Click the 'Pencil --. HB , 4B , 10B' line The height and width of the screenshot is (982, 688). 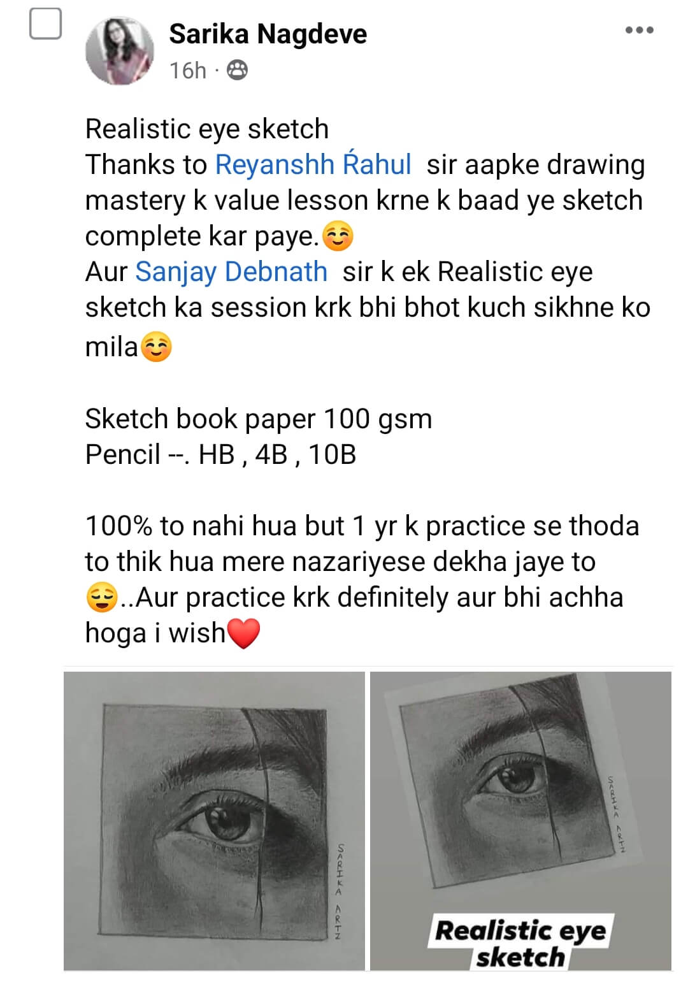pos(220,454)
